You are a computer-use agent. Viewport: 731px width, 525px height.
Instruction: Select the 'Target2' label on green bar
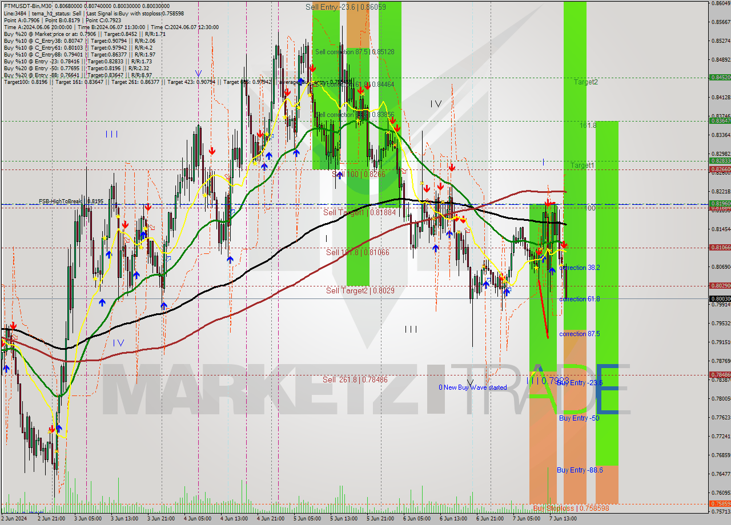(x=586, y=82)
